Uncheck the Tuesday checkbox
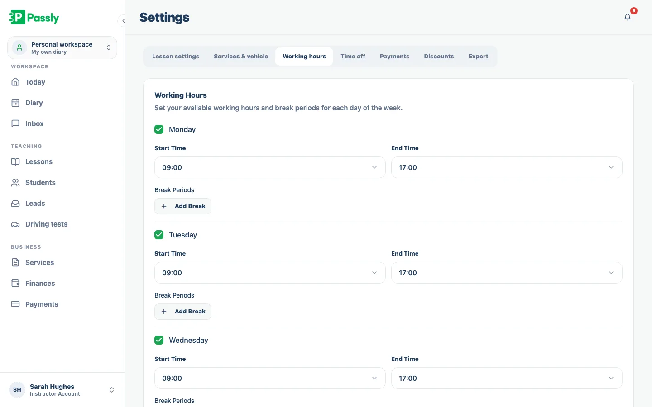652x407 pixels. [x=159, y=235]
